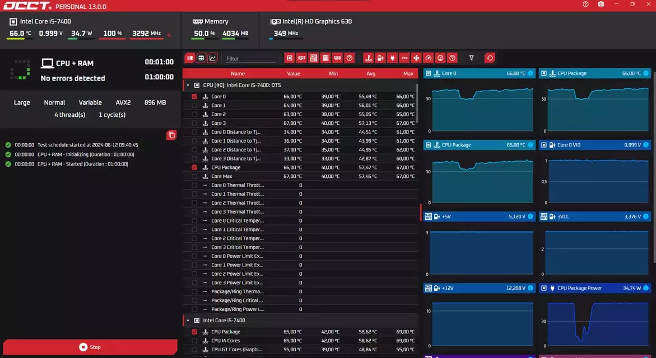Click the '4 thread(s)' setting text
656x358 pixels.
click(70, 115)
